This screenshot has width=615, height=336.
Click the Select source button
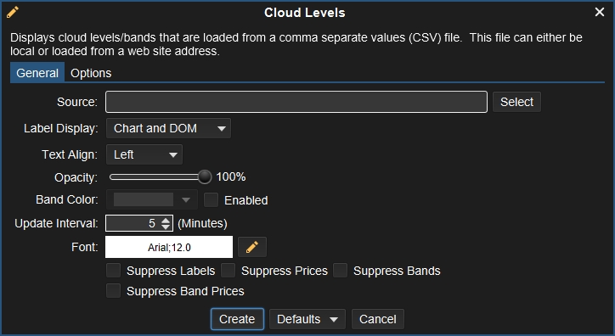[x=516, y=102]
